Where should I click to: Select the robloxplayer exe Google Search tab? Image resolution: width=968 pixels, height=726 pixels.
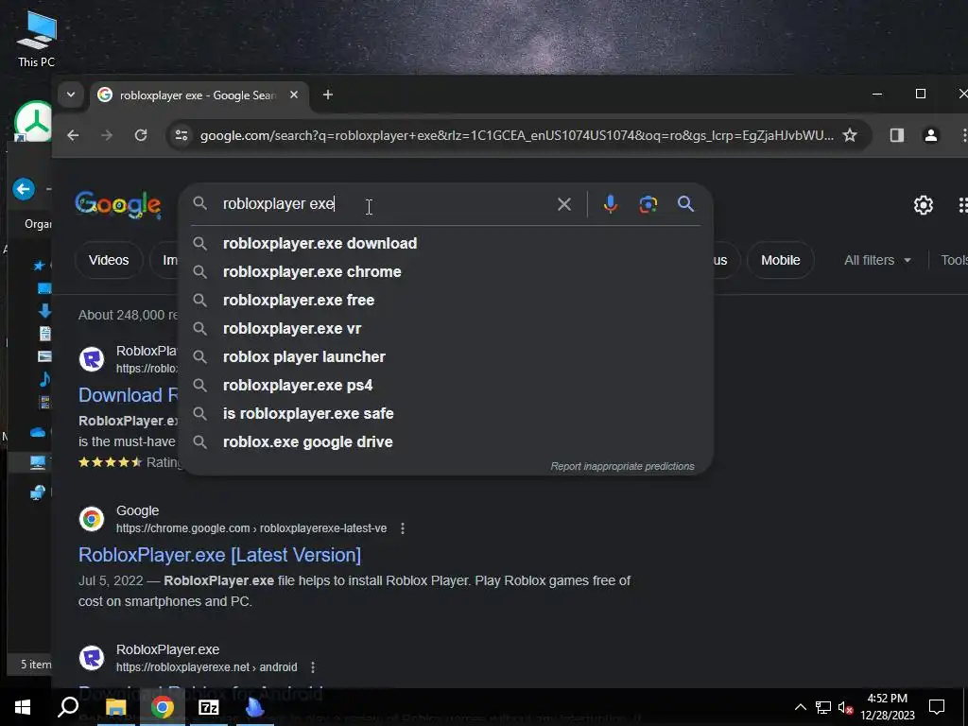click(198, 95)
